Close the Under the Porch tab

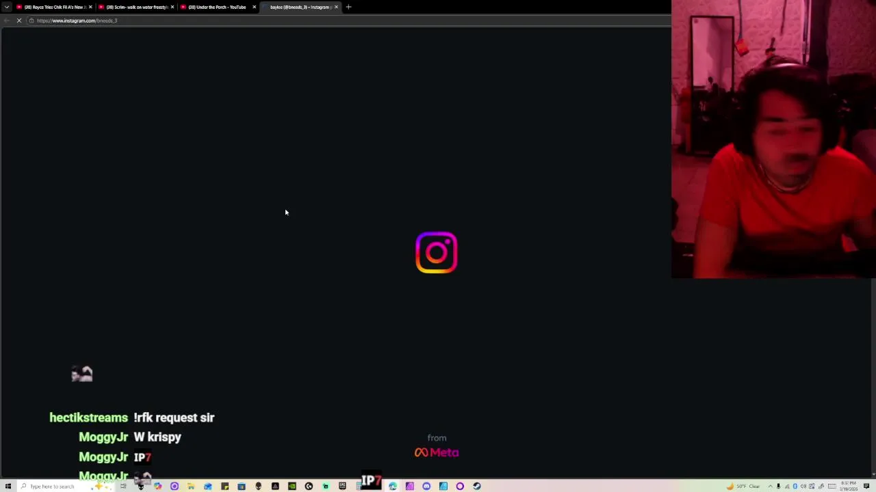255,7
